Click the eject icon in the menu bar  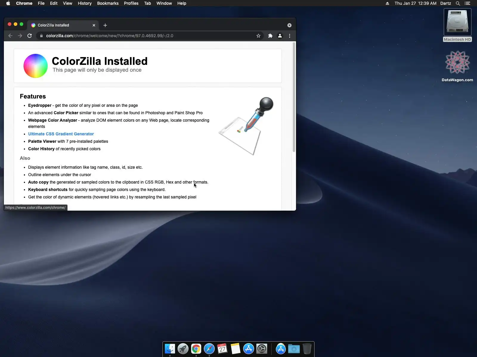click(x=387, y=3)
